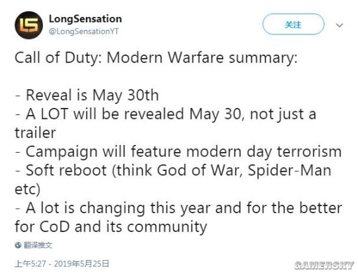Image resolution: width=358 pixels, height=273 pixels.
Task: Open the @LongSensationYT handle link
Action: [83, 31]
